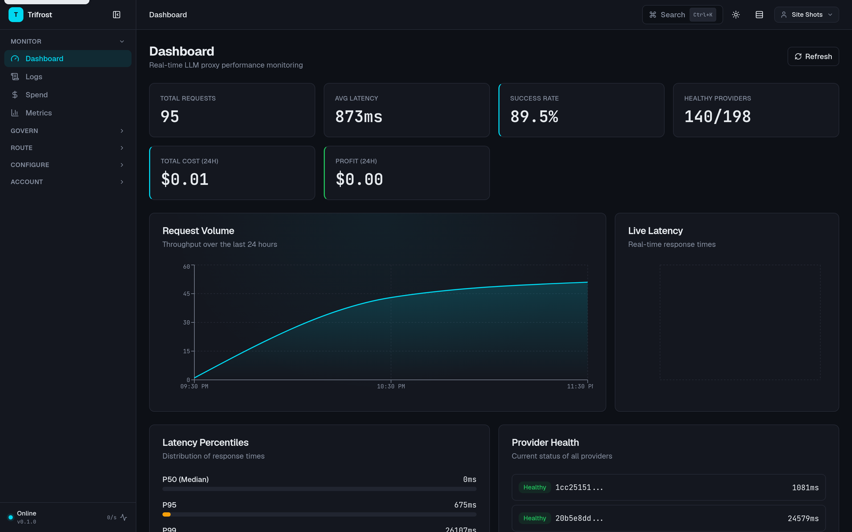Viewport: 852px width, 532px height.
Task: Click the 10:30 PM axis label
Action: click(x=391, y=386)
